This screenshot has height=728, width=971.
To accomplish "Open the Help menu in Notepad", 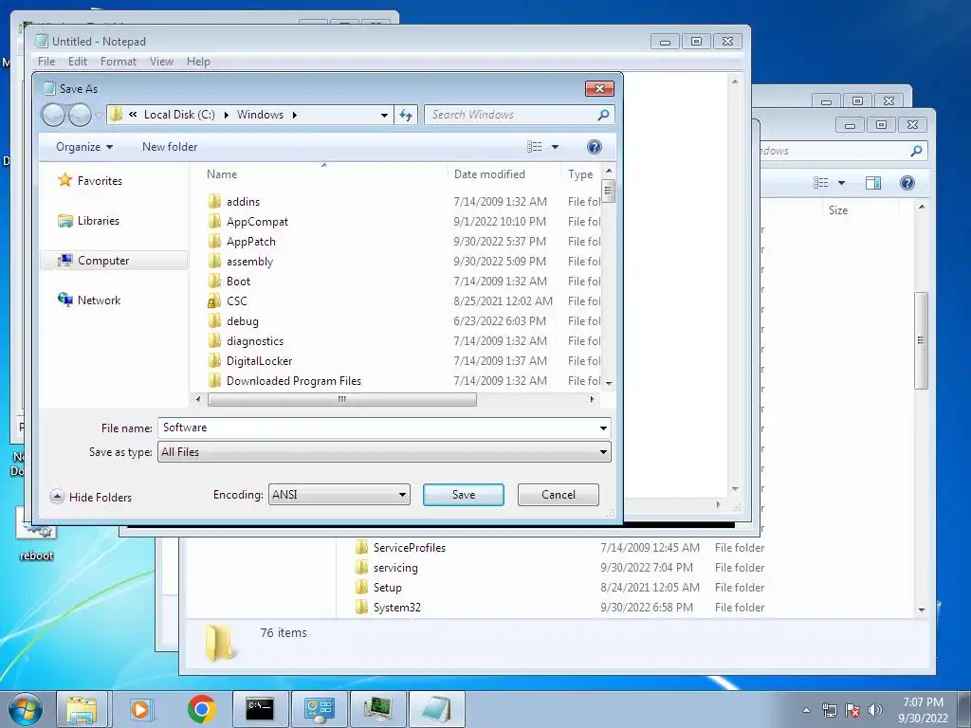I will click(198, 62).
